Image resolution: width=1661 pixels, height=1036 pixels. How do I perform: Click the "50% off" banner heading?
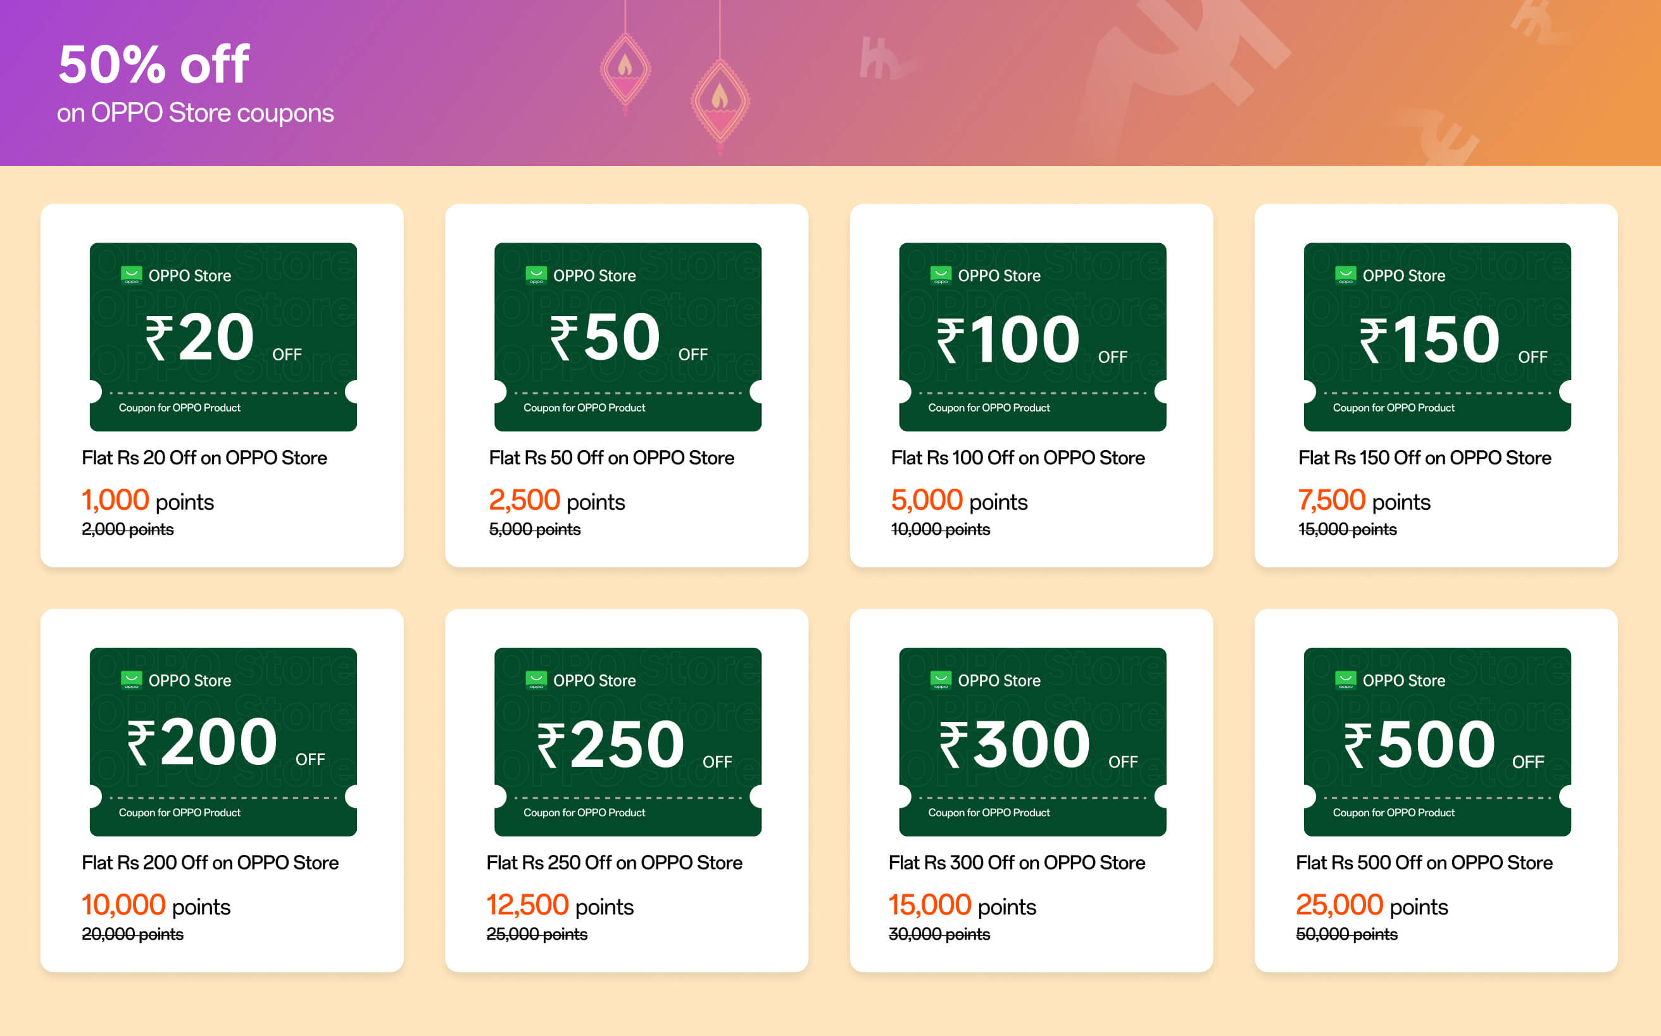pyautogui.click(x=154, y=65)
